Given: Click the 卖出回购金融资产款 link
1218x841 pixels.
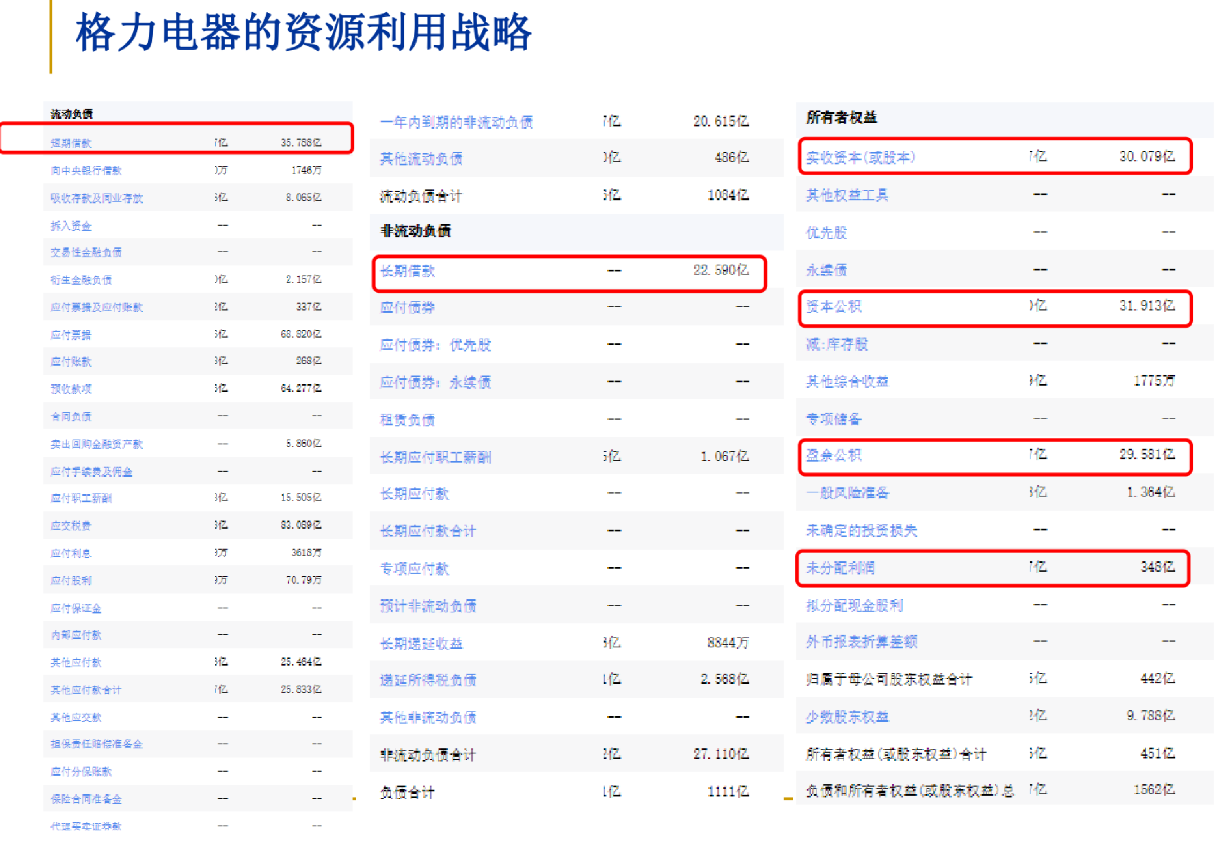Looking at the screenshot, I should point(97,444).
